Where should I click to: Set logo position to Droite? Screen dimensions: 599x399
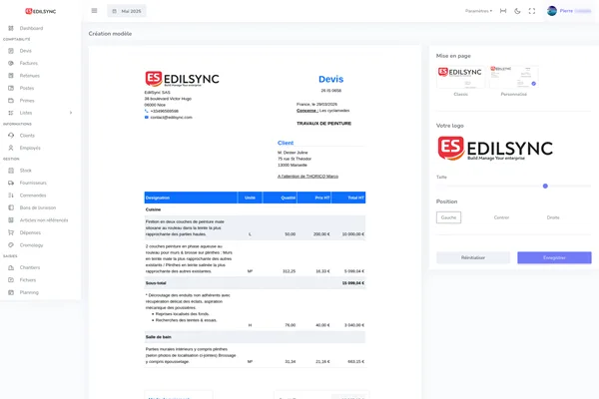click(x=553, y=216)
